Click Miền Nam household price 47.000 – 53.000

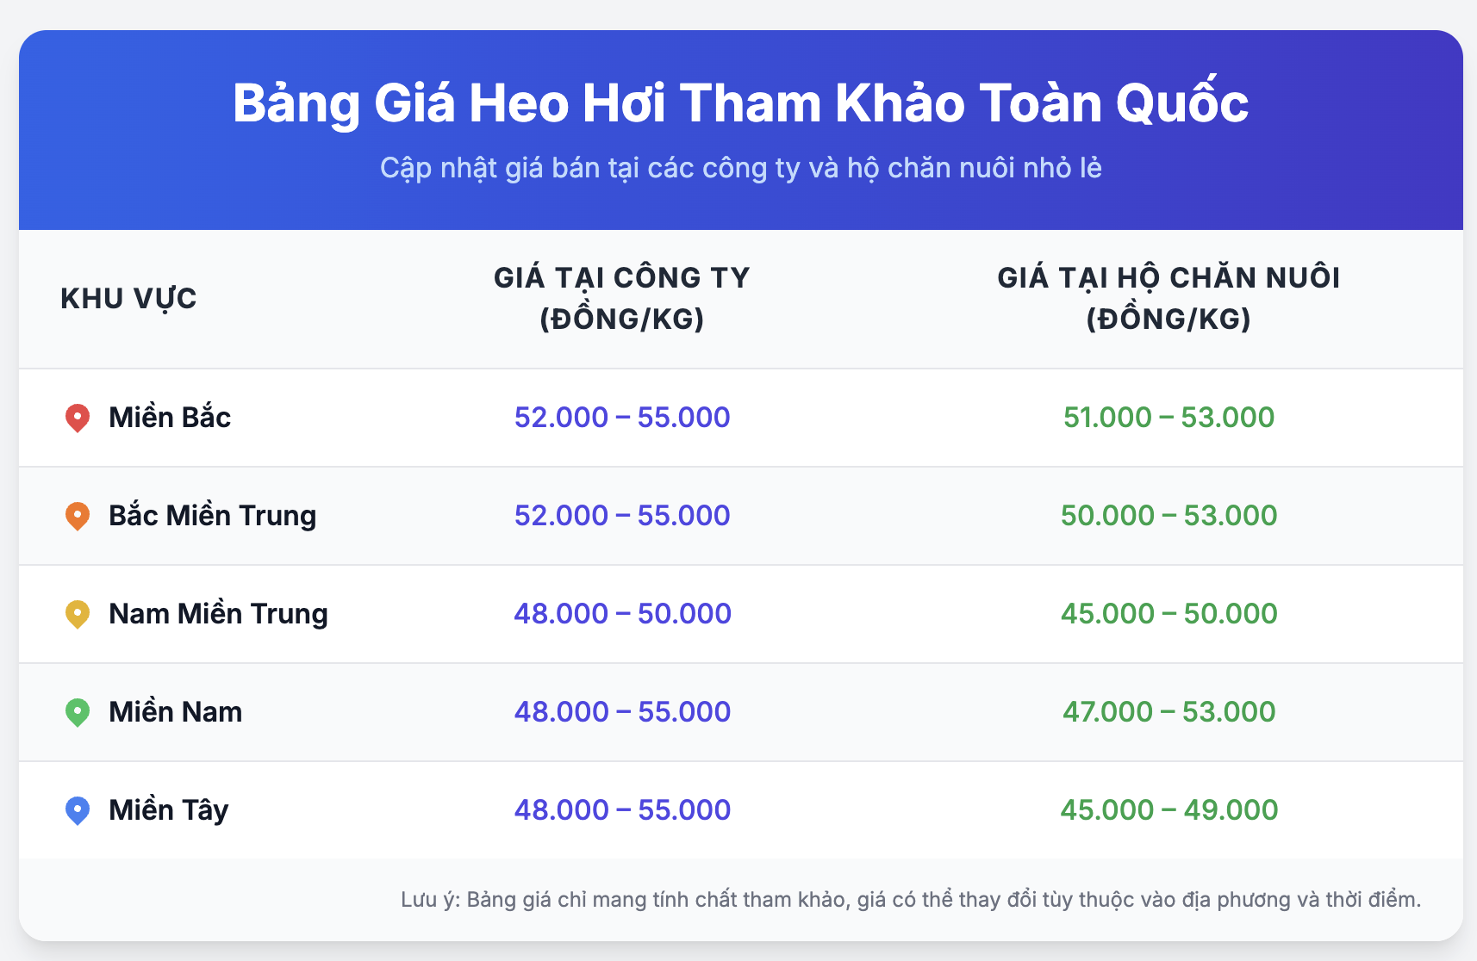click(x=1169, y=712)
